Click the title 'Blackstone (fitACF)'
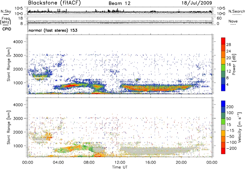Image resolution: width=245 pixels, height=169 pixels. pyautogui.click(x=55, y=3)
